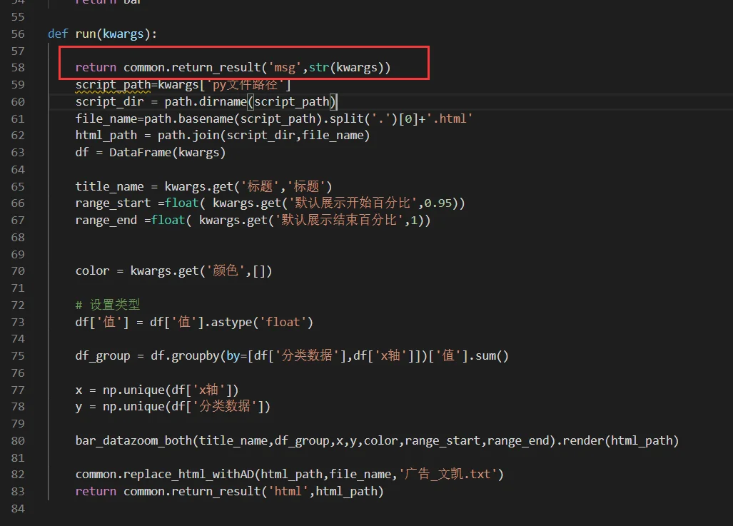Click 'groupby' in the df.groupby call
The image size is (733, 526).
click(196, 356)
